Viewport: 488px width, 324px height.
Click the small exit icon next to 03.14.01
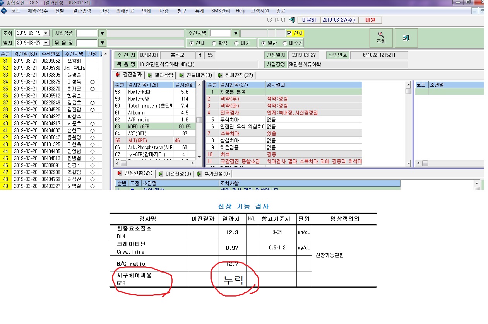point(293,20)
